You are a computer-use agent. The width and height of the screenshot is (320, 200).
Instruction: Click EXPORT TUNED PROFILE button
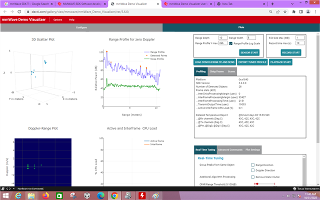click(252, 62)
